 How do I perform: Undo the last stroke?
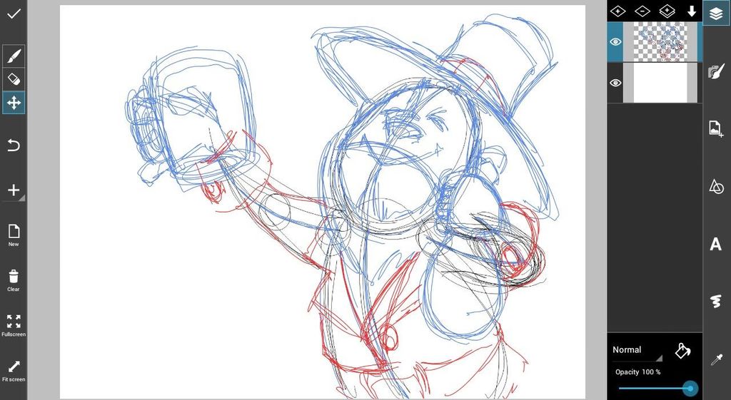pos(14,145)
